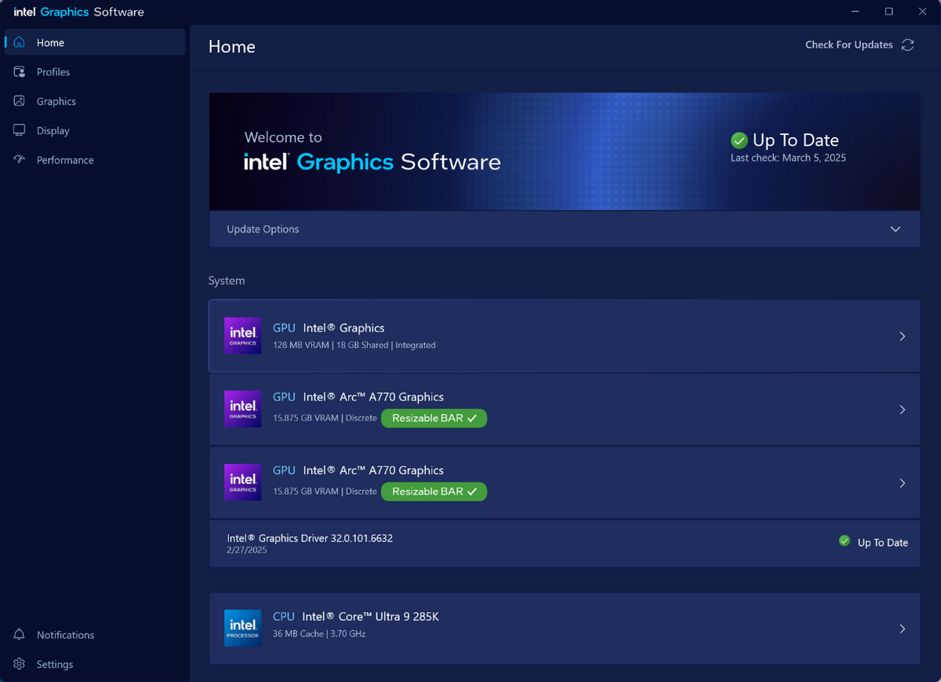
Task: Open details chevron for integrated Intel Graphics GPU
Action: click(903, 336)
